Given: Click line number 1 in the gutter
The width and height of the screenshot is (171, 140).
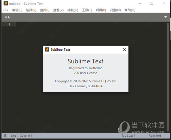Looking at the screenshot, I should pyautogui.click(x=9, y=24).
